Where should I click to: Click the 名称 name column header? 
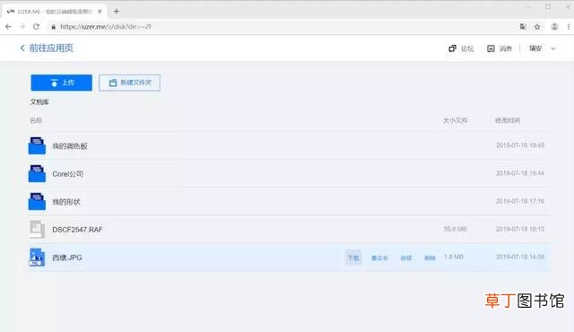(36, 120)
